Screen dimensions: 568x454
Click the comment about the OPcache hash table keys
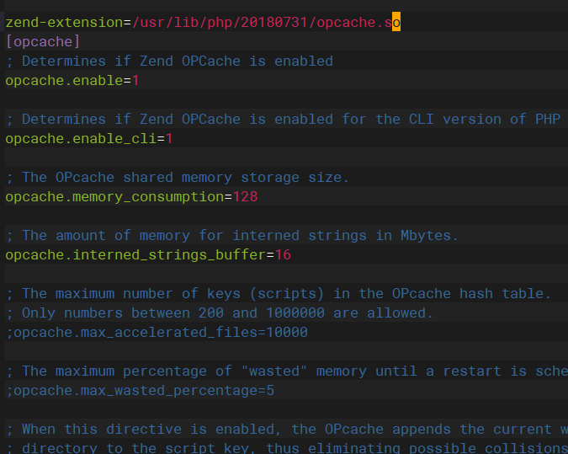tap(279, 293)
